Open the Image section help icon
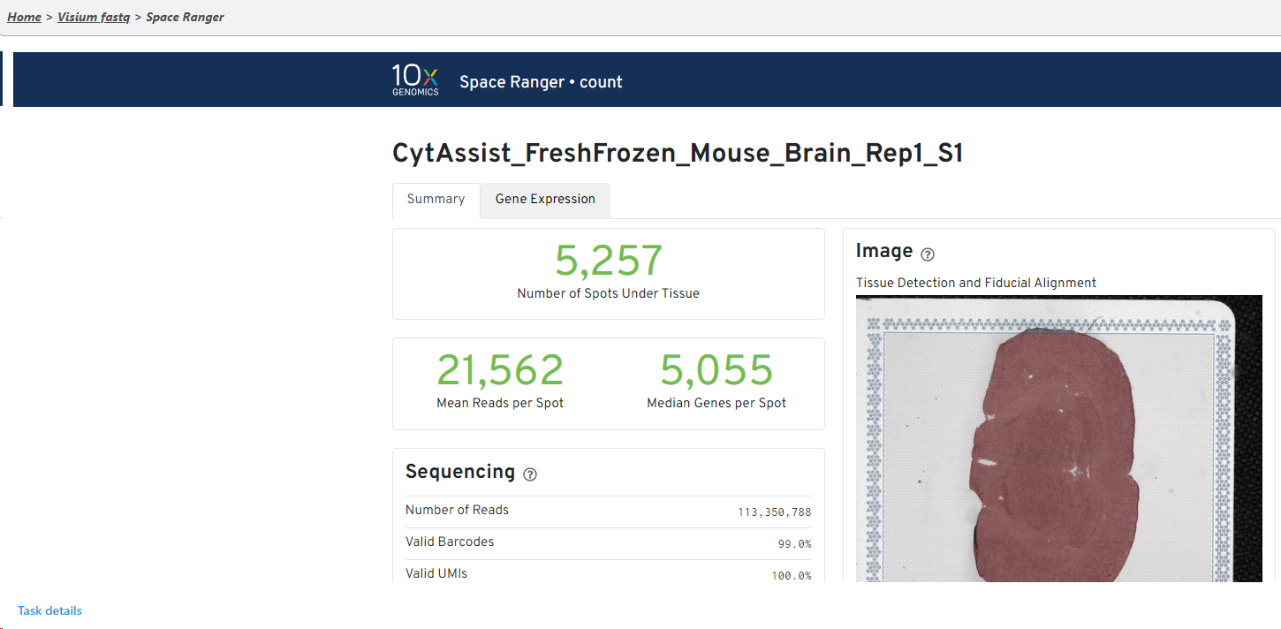This screenshot has width=1281, height=629. [x=928, y=254]
